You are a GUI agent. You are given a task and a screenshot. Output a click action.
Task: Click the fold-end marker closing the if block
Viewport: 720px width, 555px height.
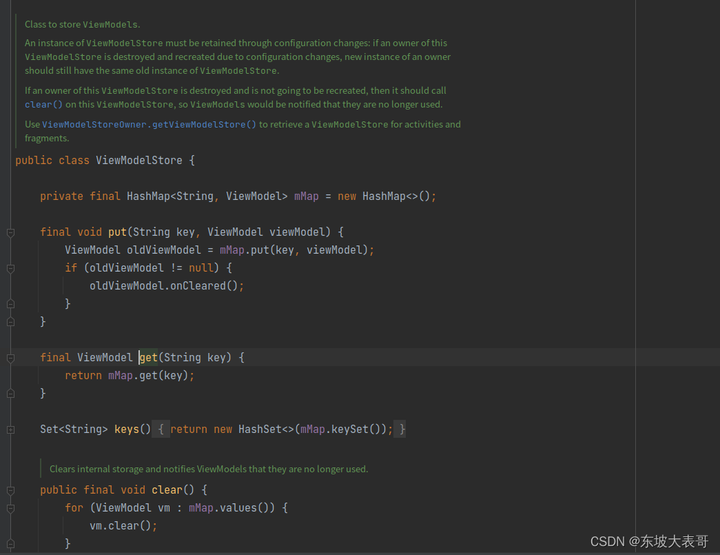11,304
